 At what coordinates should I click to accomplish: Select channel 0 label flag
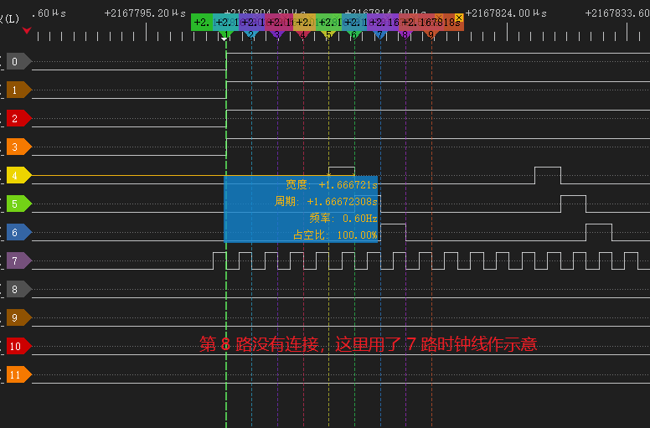pos(18,62)
